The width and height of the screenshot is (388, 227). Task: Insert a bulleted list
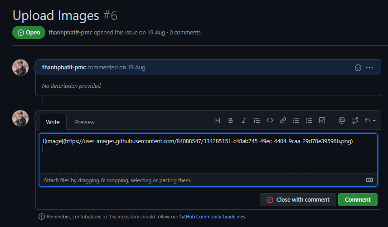296,121
